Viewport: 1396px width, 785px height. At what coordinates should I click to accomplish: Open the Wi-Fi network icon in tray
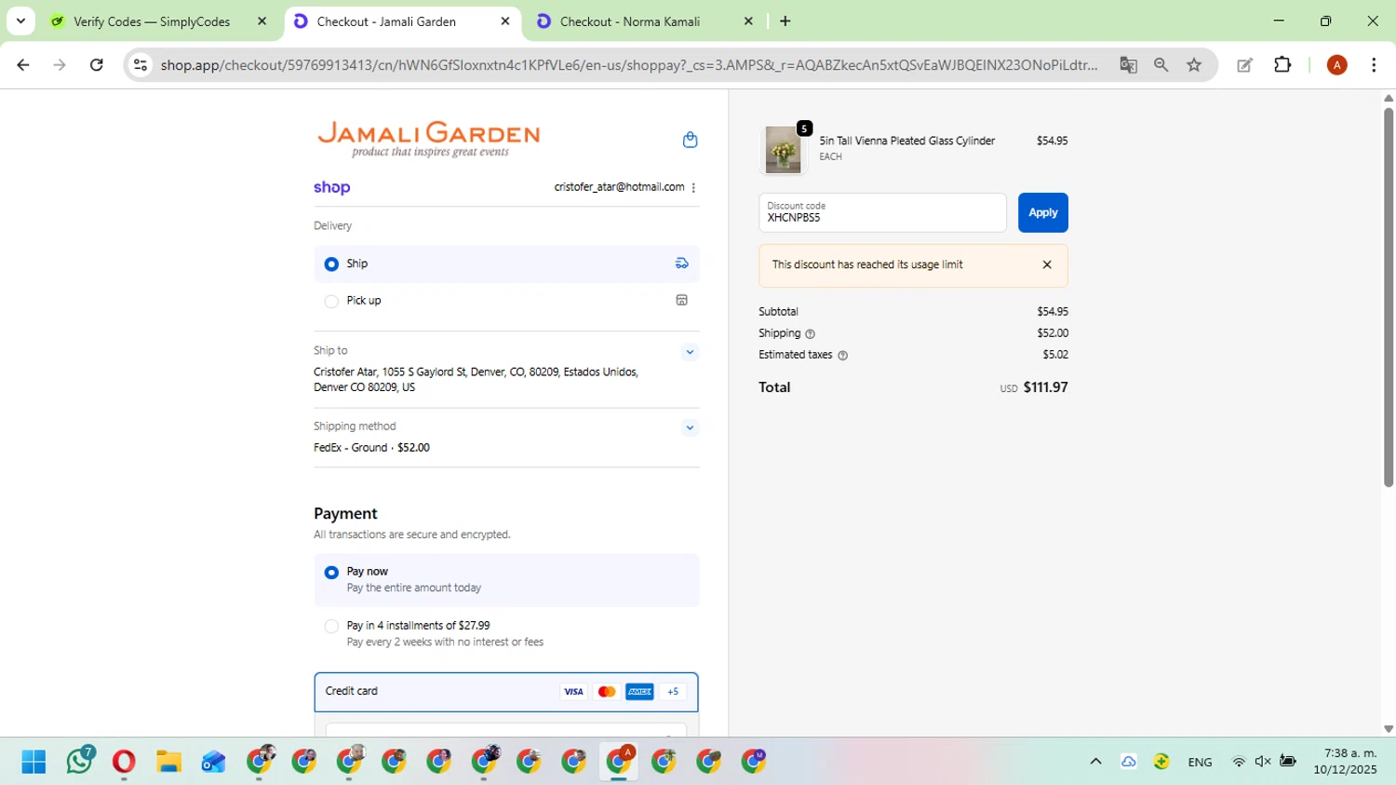(1239, 762)
